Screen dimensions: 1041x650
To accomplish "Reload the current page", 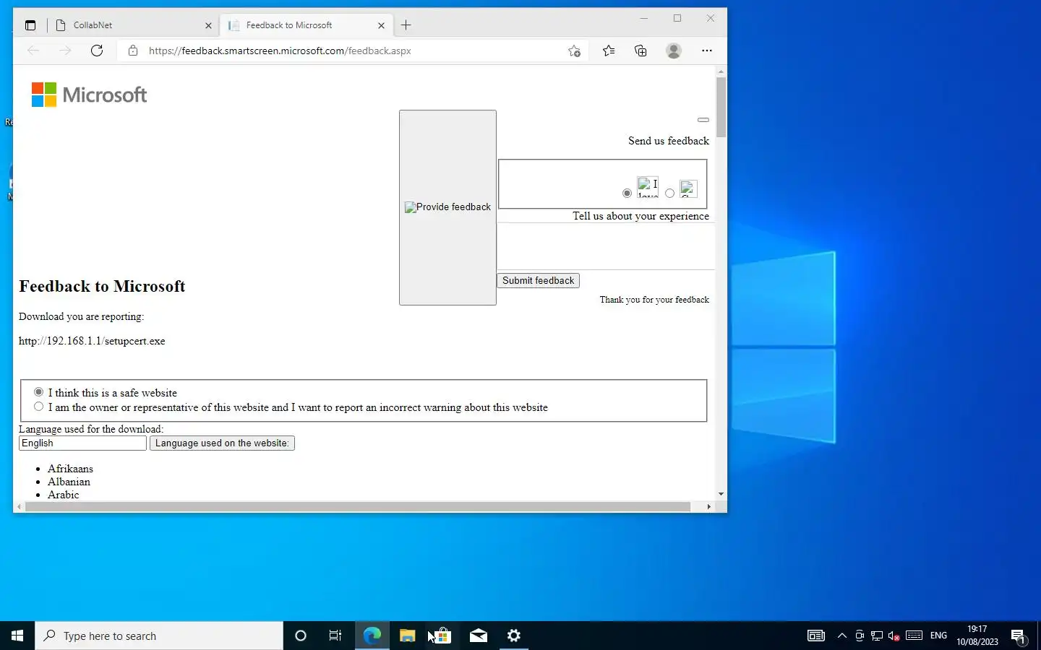I will [97, 51].
